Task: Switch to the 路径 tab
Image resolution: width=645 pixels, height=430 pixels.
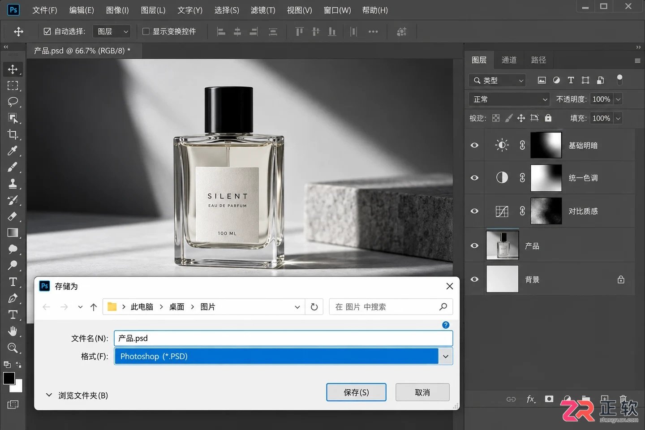Action: [x=538, y=60]
